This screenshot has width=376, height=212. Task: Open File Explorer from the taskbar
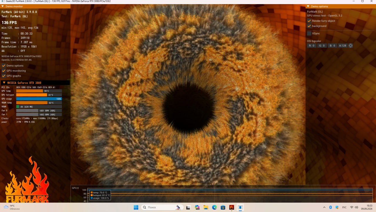coord(206,207)
